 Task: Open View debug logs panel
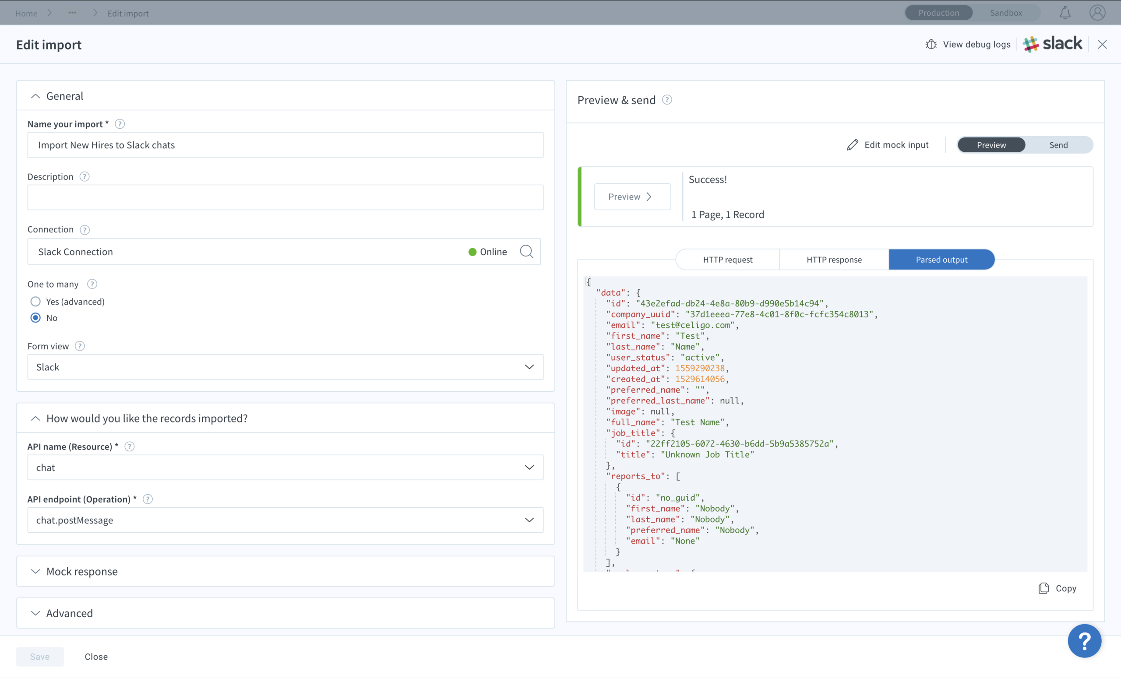pos(968,44)
